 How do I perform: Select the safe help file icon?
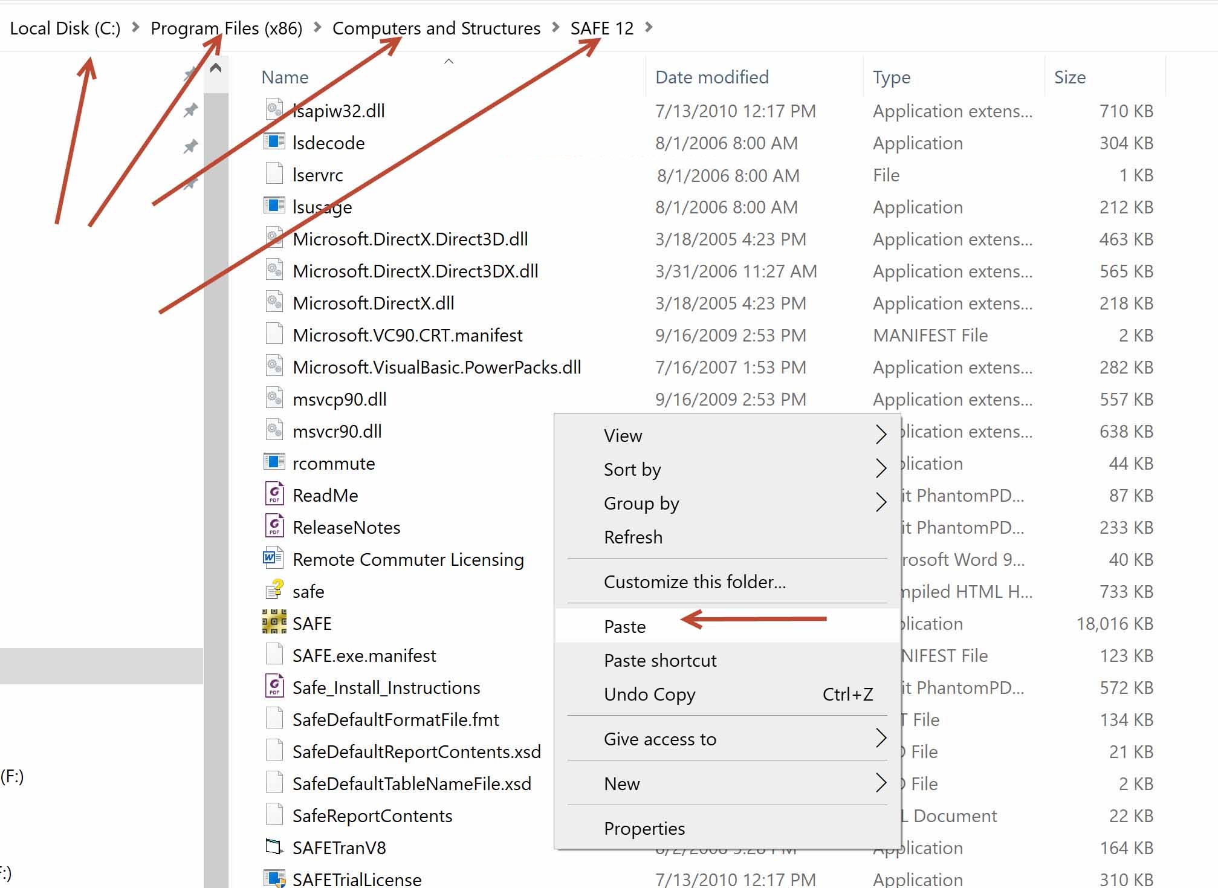tap(274, 590)
